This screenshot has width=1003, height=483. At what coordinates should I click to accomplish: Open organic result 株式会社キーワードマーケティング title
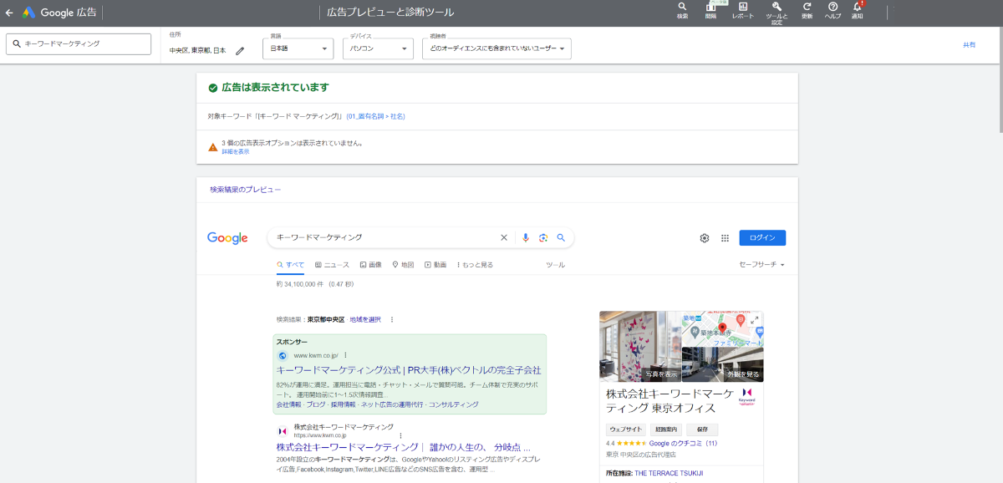[x=403, y=447]
